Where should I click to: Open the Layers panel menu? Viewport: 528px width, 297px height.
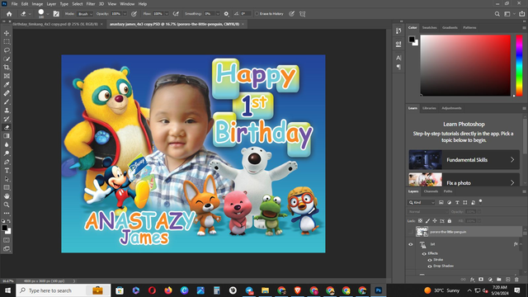tap(524, 191)
